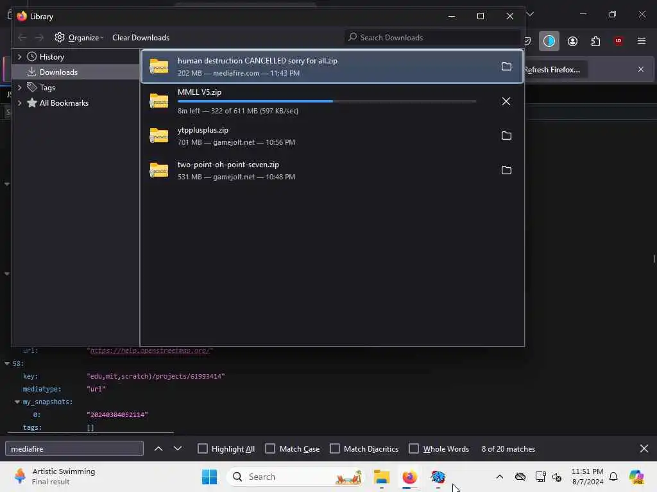Close the find bar
The image size is (657, 492).
pyautogui.click(x=644, y=448)
